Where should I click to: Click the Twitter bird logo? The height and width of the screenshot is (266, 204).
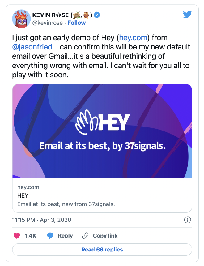(x=188, y=14)
